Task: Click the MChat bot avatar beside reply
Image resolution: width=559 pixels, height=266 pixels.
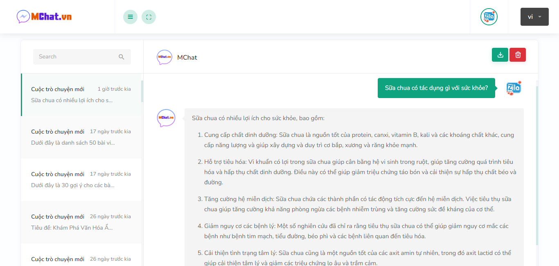Action: 166,118
